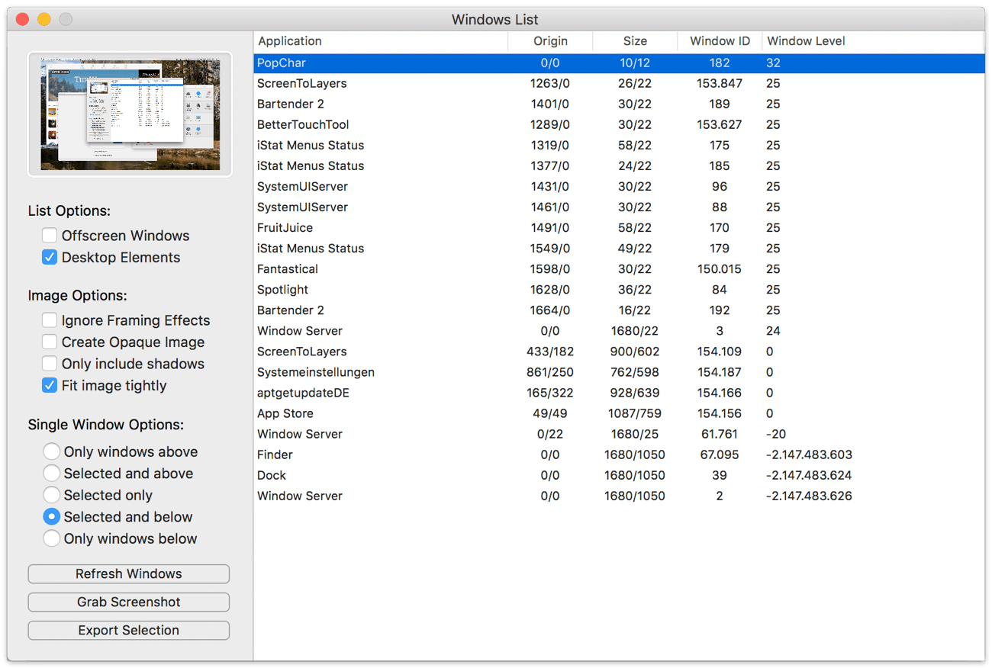
Task: Sort by the Application column header
Action: coord(381,41)
